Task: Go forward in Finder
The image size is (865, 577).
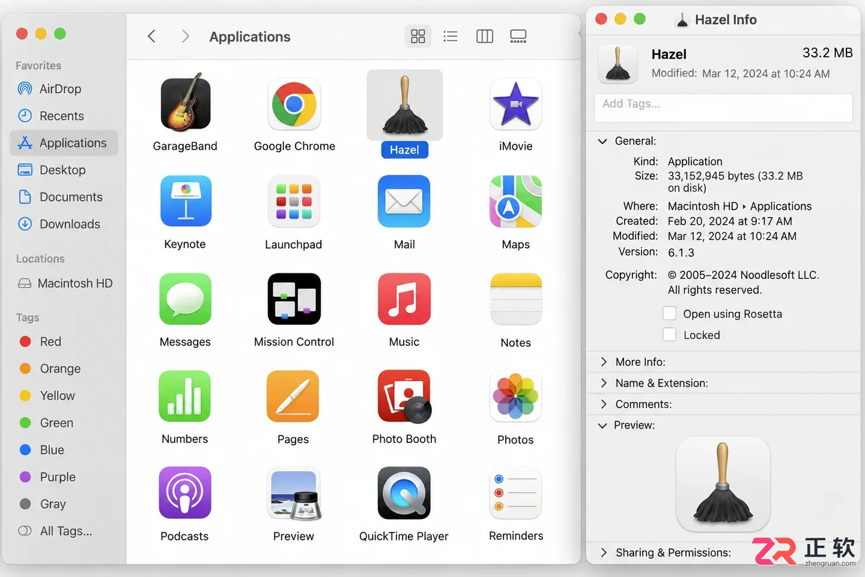Action: coord(186,37)
